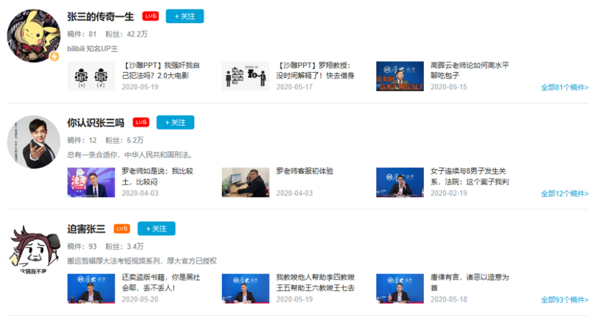596x318 pixels.
Task: Open 迫害张三 cartoon avatar
Action: click(x=34, y=249)
